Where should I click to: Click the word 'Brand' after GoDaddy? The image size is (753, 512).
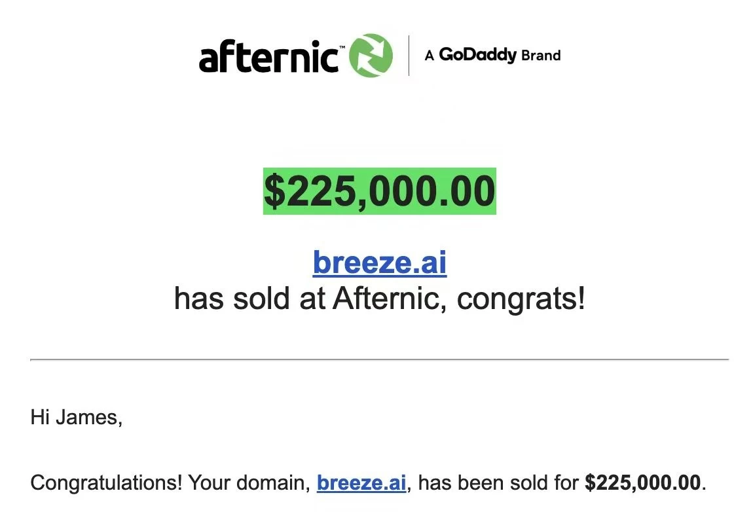(541, 55)
